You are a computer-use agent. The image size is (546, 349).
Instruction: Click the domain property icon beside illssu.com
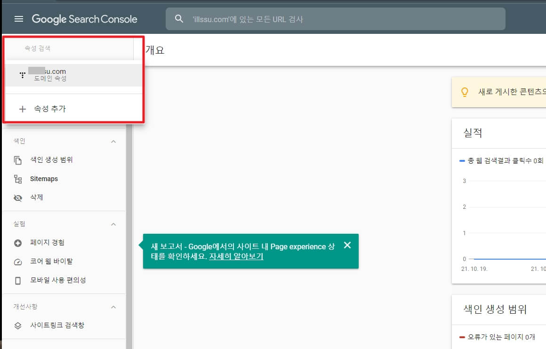22,74
